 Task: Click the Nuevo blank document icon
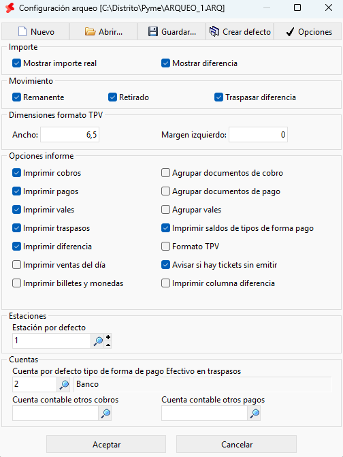(22, 31)
